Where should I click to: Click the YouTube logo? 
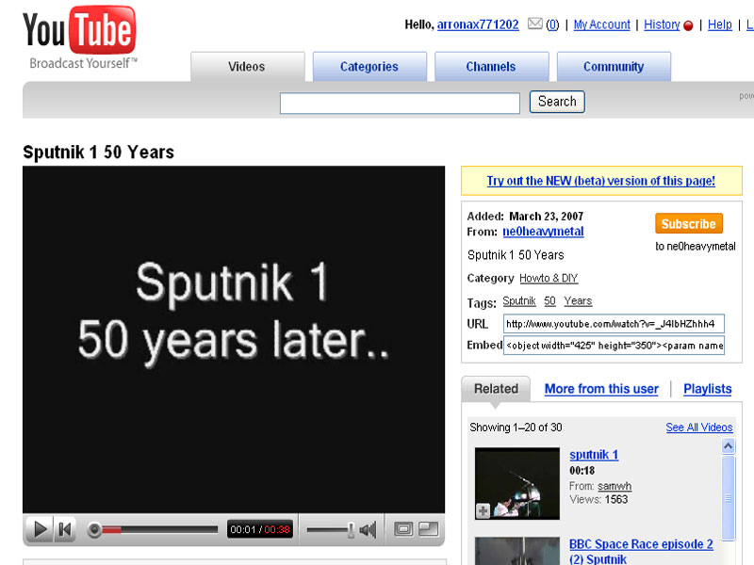click(79, 37)
